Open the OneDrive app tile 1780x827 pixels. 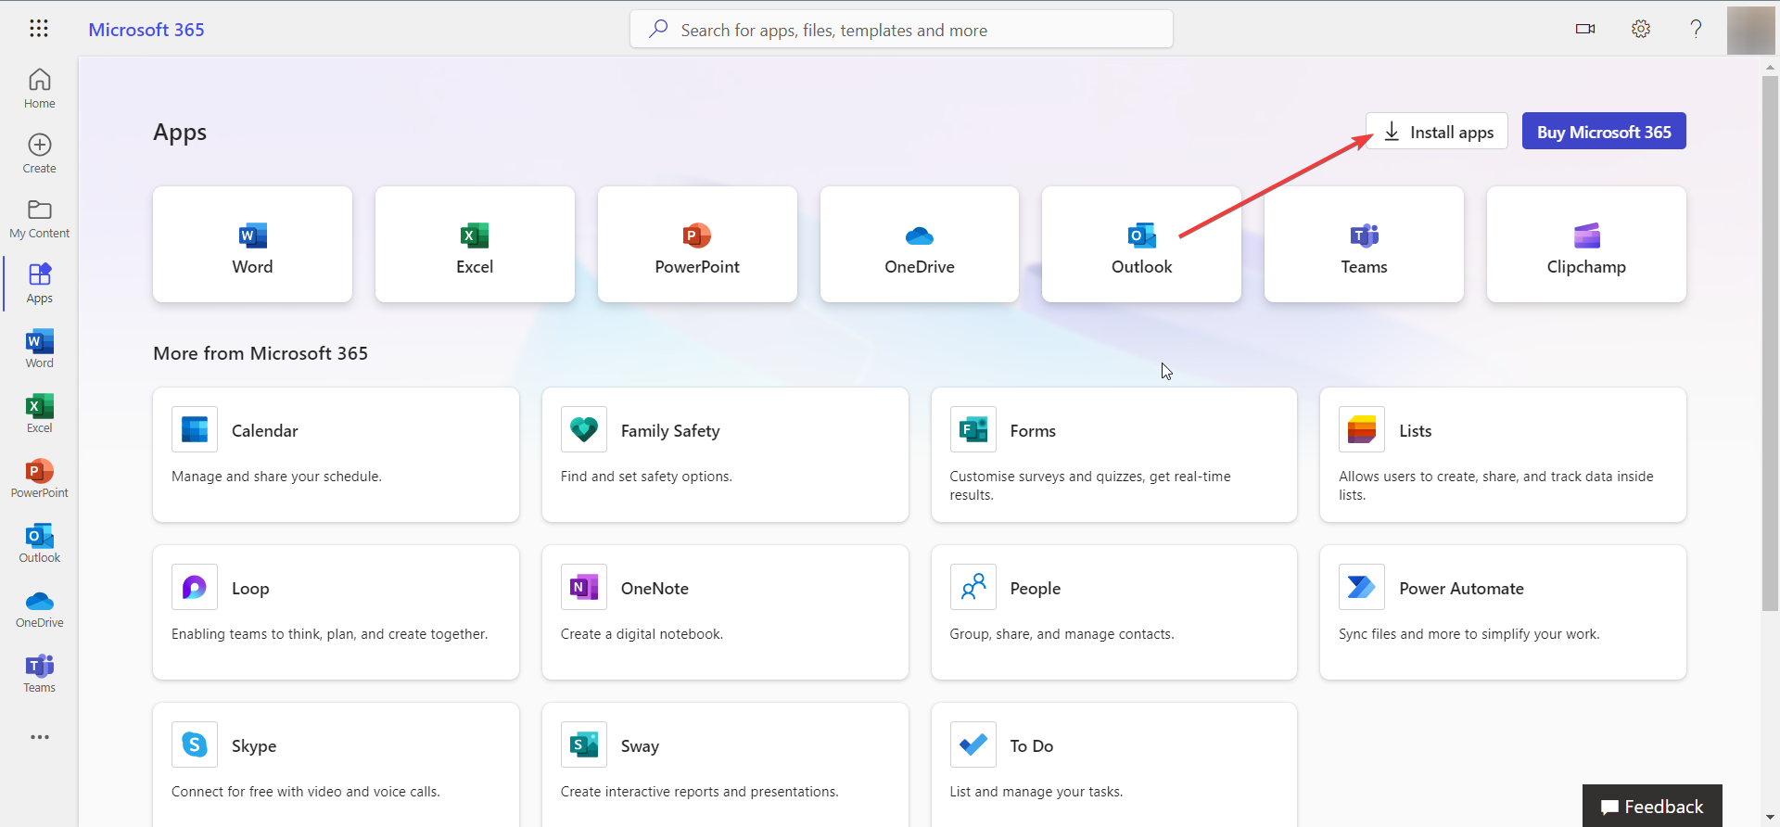(x=920, y=245)
